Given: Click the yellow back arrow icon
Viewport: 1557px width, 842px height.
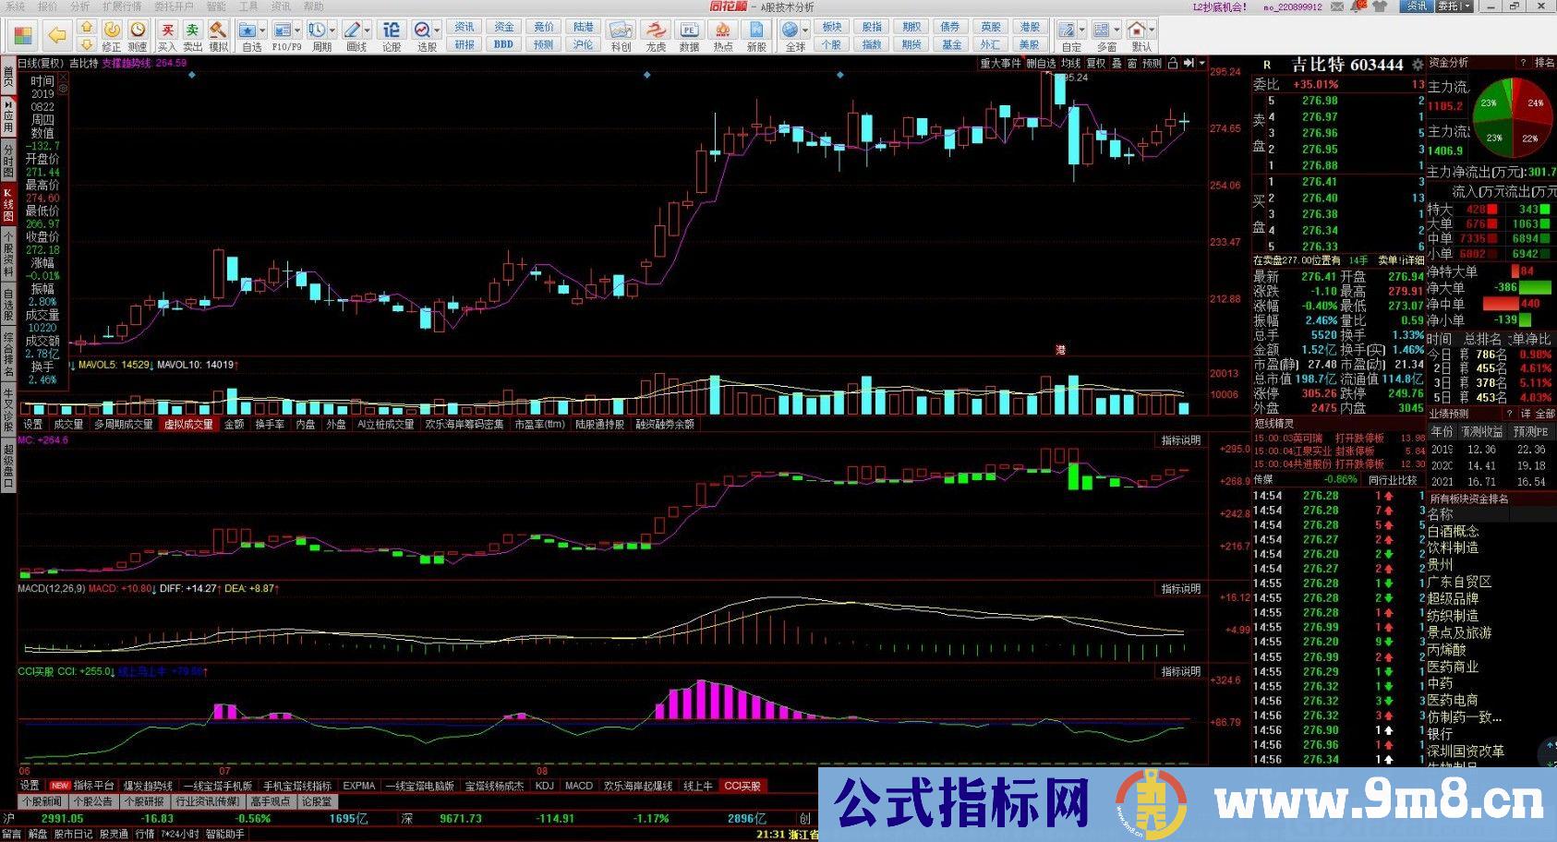Looking at the screenshot, I should click(57, 36).
